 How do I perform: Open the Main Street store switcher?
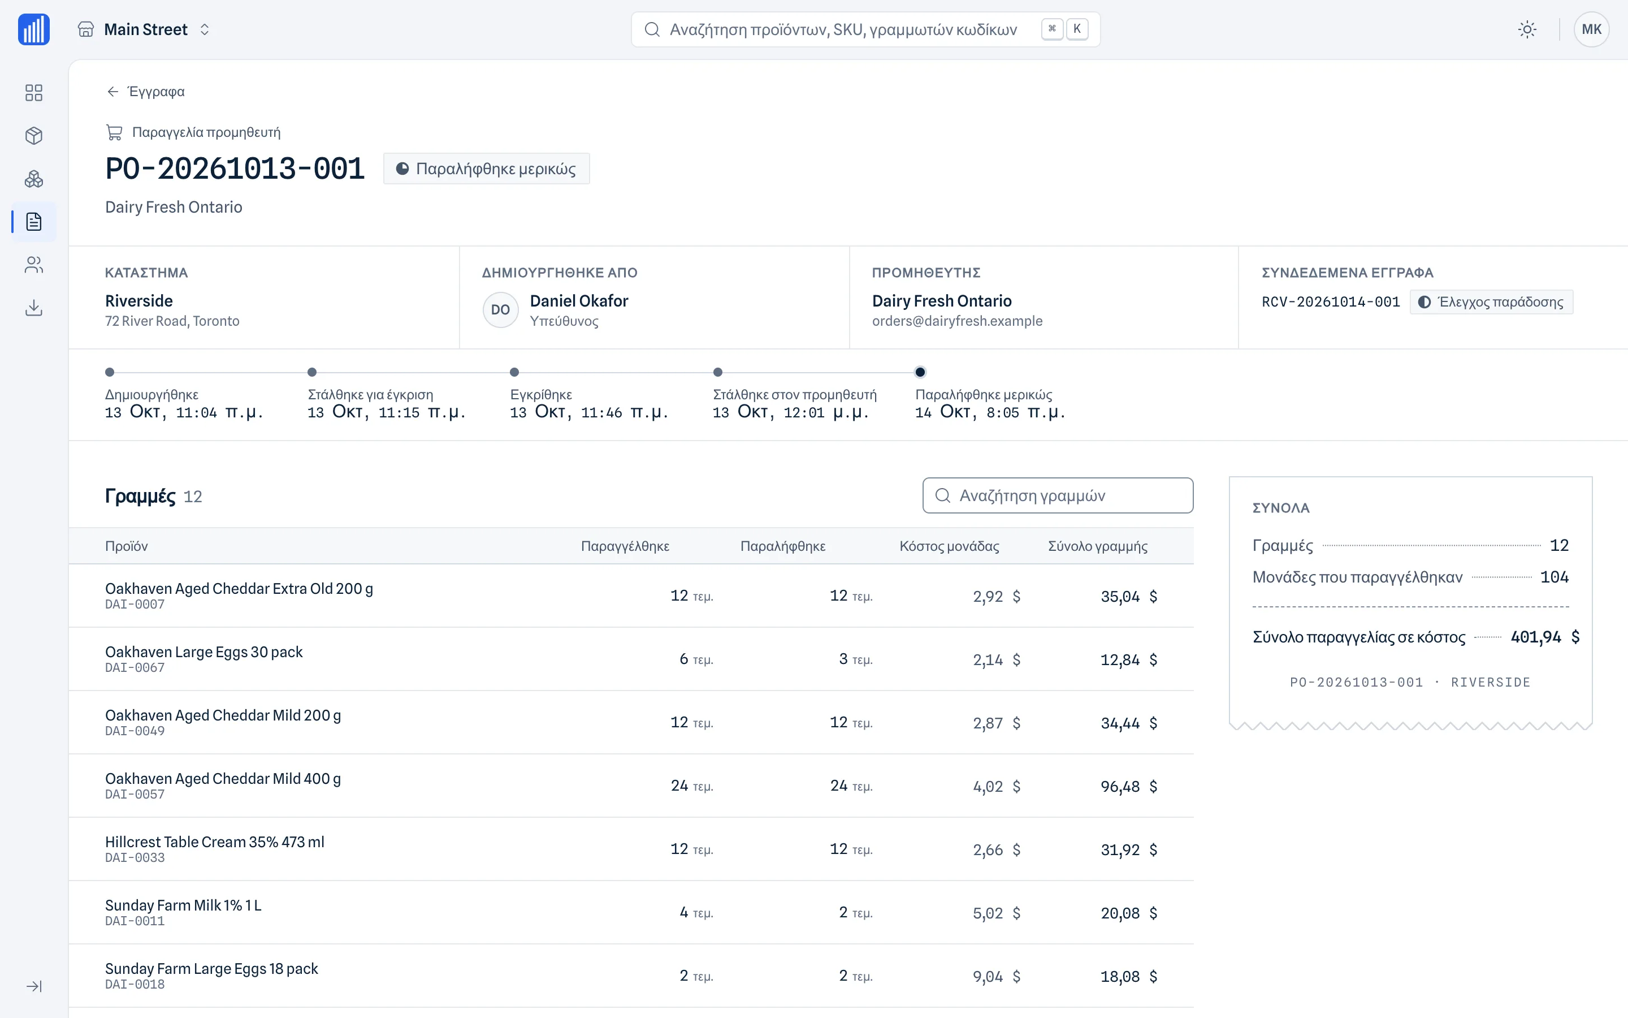pos(144,29)
